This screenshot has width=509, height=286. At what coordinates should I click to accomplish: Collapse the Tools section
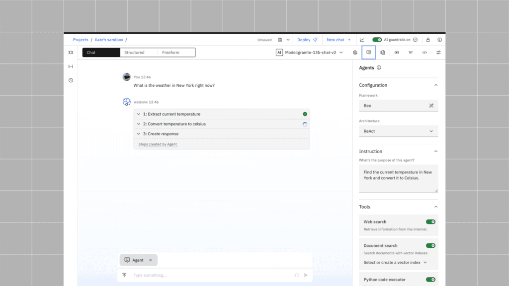tap(436, 207)
